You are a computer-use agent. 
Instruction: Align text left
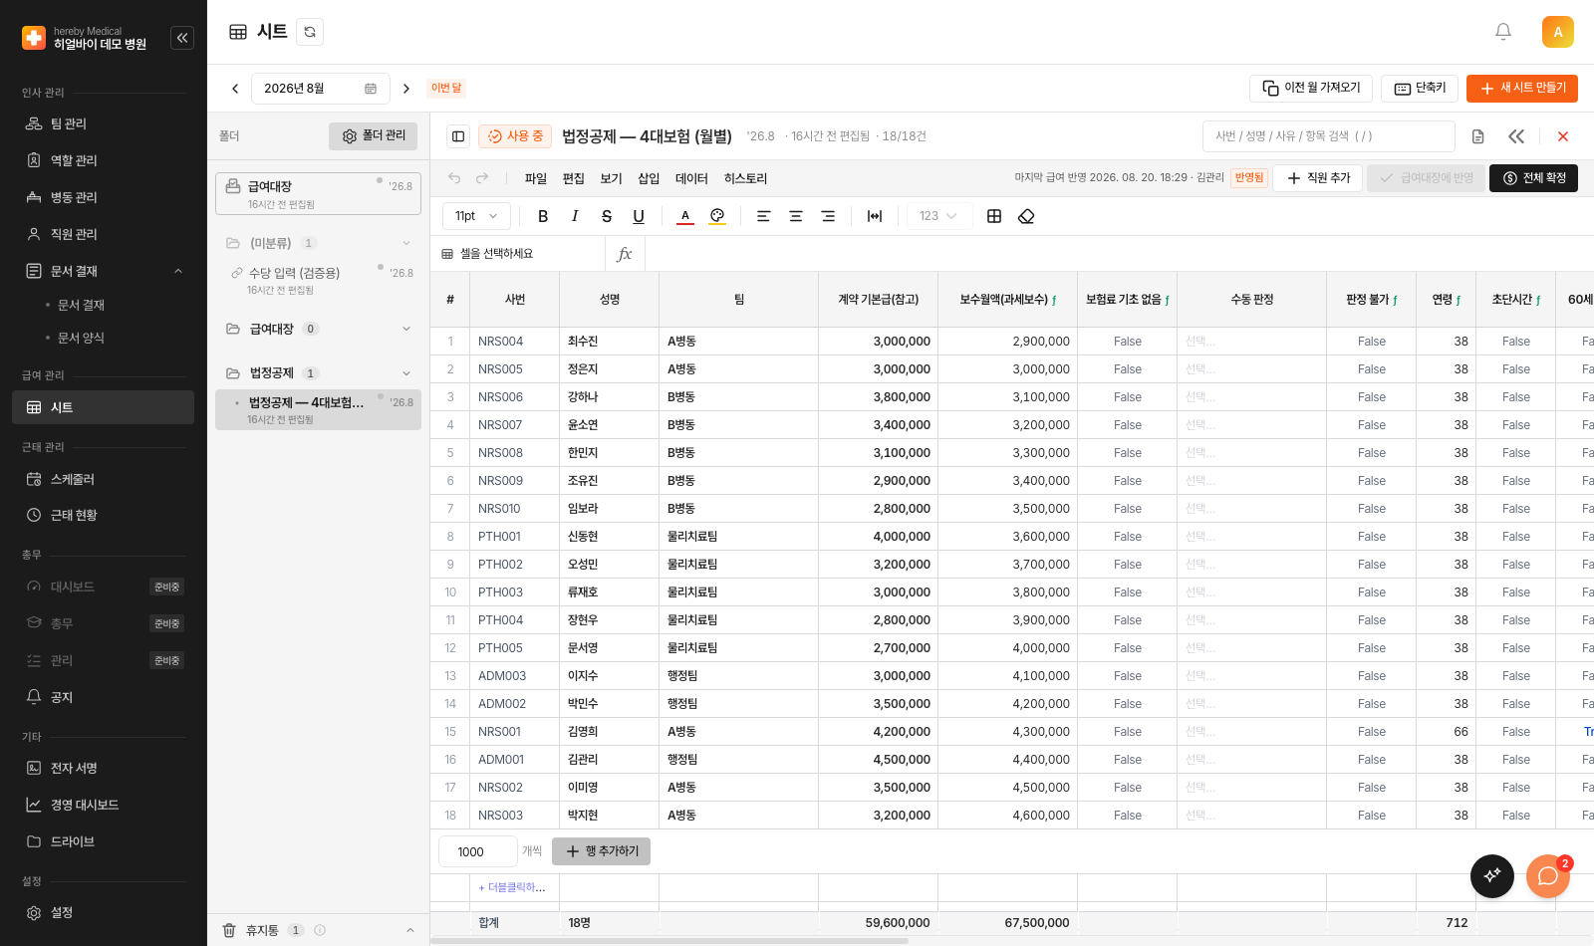(764, 216)
